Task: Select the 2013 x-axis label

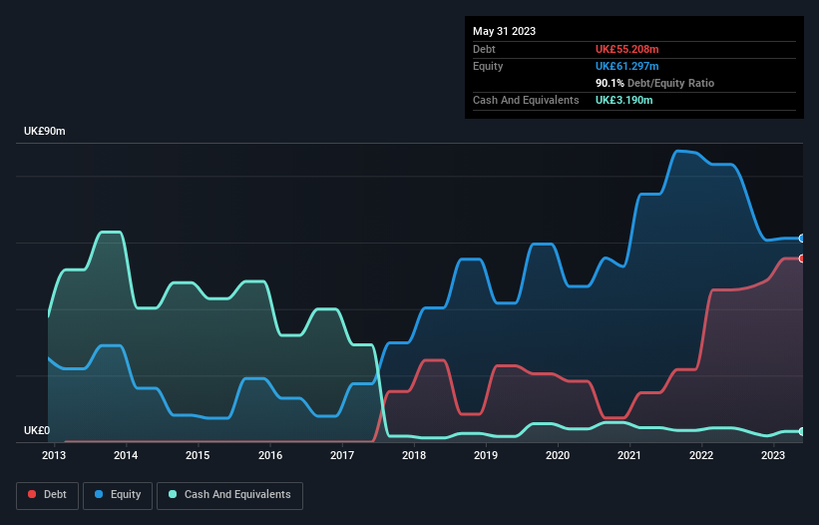Action: click(x=54, y=455)
